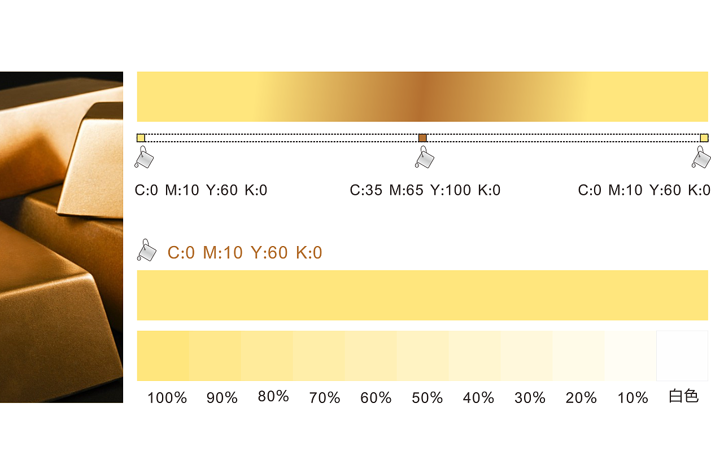Click the gold gradient preview bar
Screen dimensions: 711x469
[x=422, y=97]
